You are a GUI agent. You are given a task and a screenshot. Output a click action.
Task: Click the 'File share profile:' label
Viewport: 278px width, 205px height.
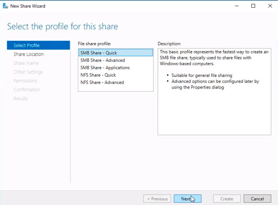pos(94,44)
